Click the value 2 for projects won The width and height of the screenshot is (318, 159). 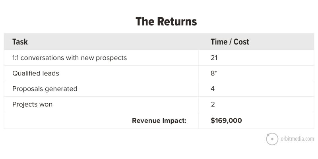point(213,104)
